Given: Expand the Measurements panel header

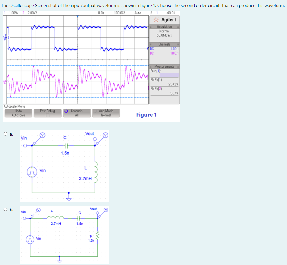Looking at the screenshot, I should 164,66.
